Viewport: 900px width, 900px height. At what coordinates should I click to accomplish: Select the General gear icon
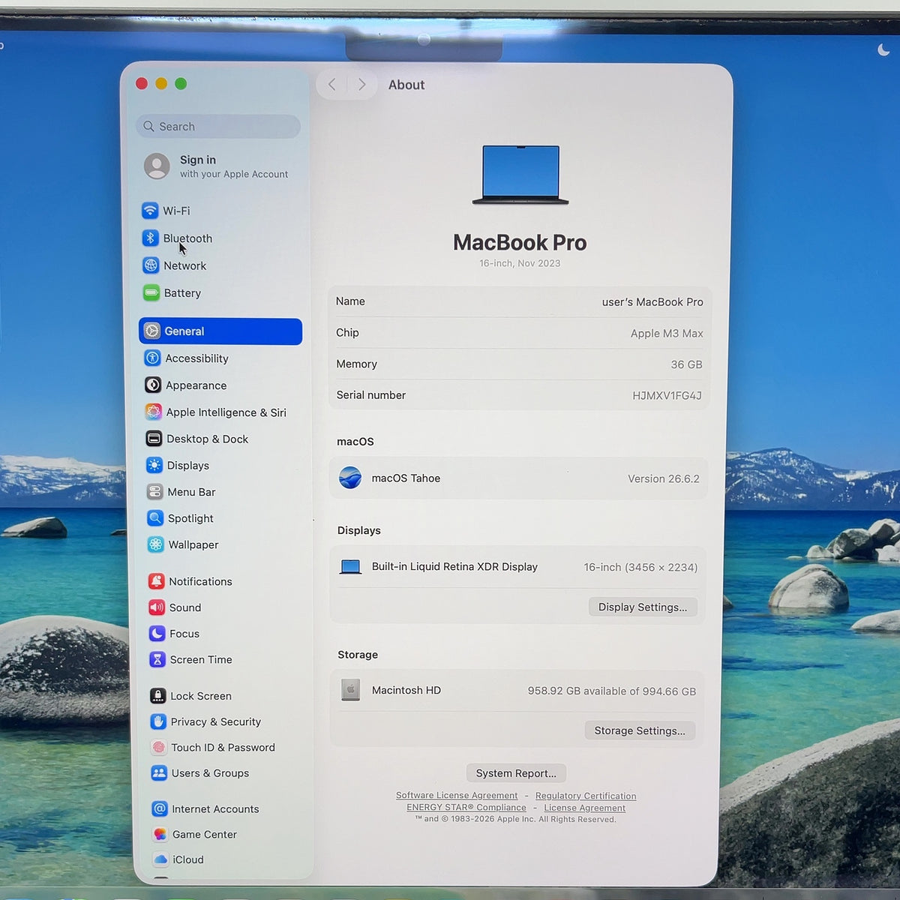click(x=152, y=331)
